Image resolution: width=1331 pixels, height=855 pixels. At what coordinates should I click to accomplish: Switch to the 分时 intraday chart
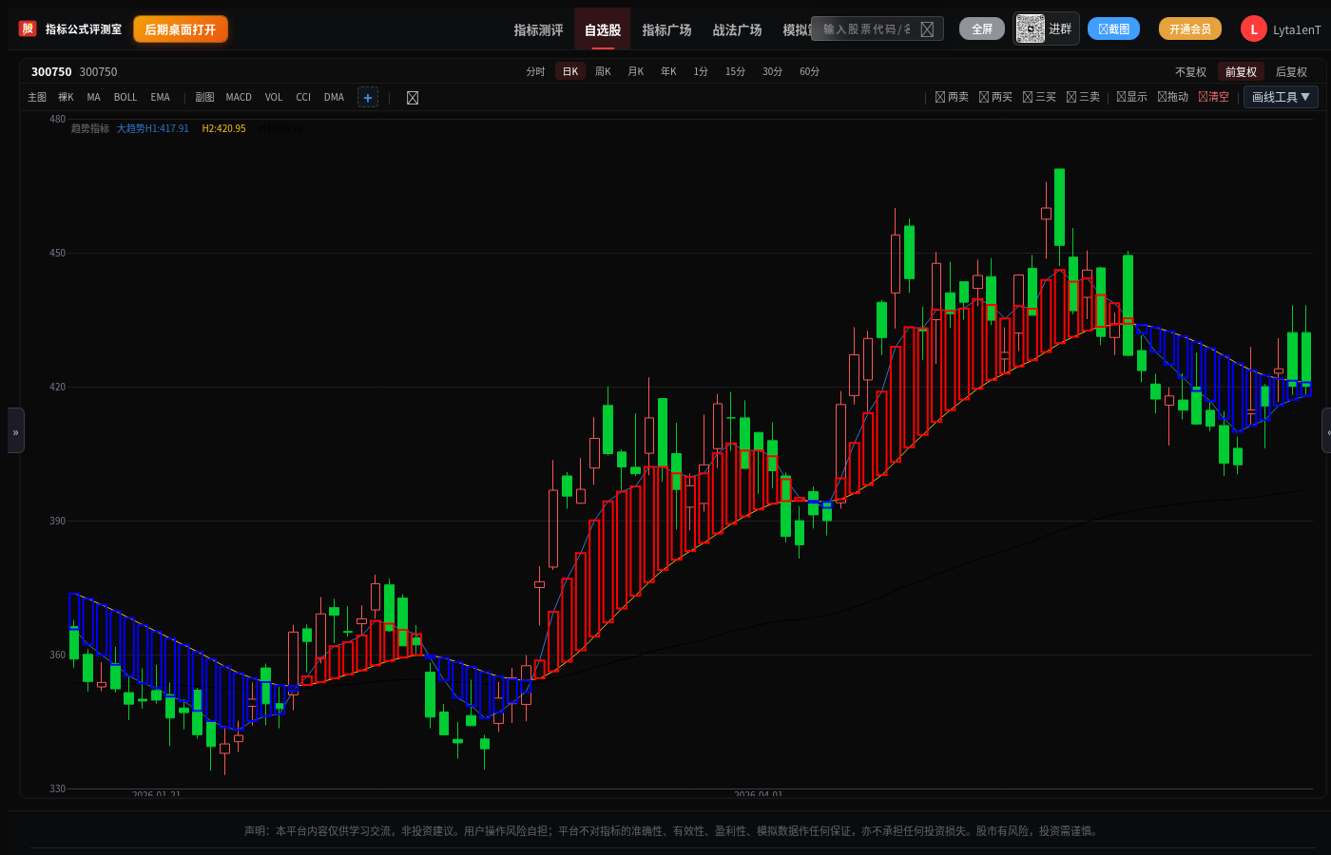[535, 72]
